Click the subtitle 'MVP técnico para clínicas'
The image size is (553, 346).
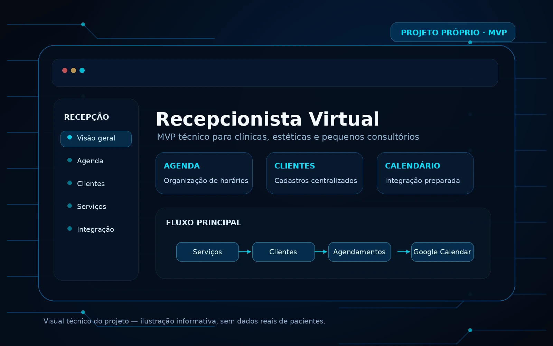pyautogui.click(x=288, y=137)
